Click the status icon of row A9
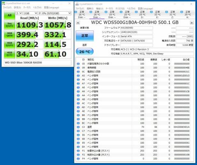Screen dimensions: 197x165 (x=78, y=91)
